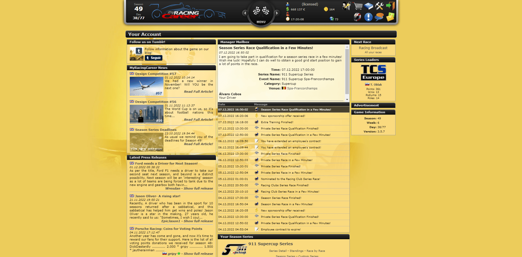
Task: Open Standings link for 911 Supercup Series
Action: click(x=296, y=251)
